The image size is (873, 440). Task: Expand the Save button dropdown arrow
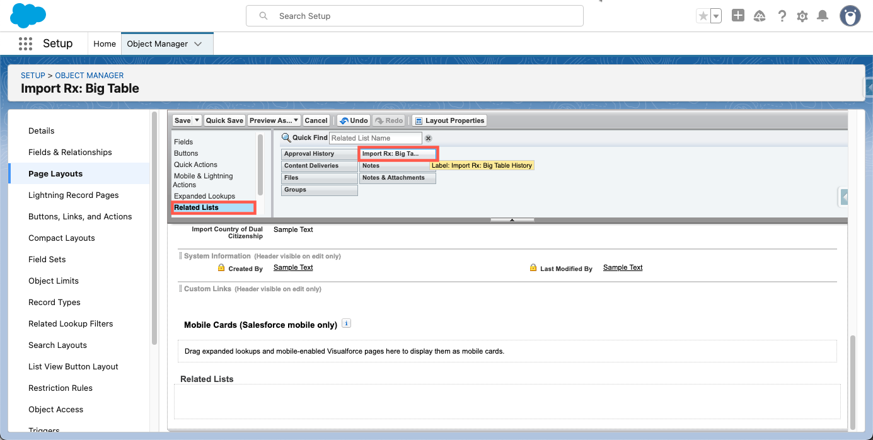(x=197, y=120)
